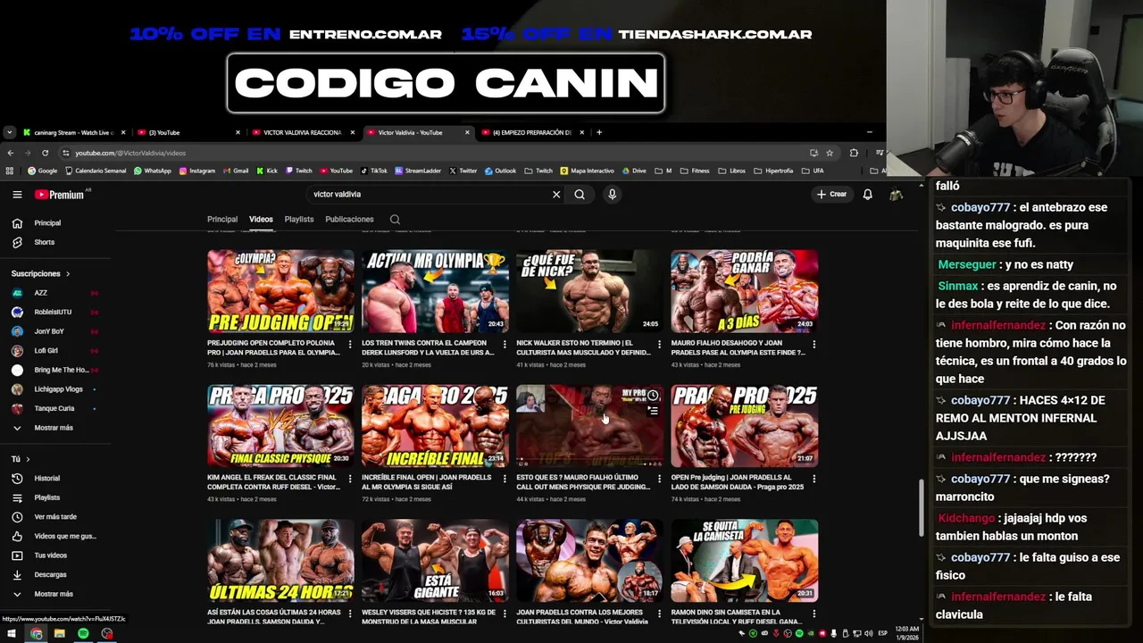Open Historial in the sidebar
Screen dimensions: 1143x643
(46, 478)
